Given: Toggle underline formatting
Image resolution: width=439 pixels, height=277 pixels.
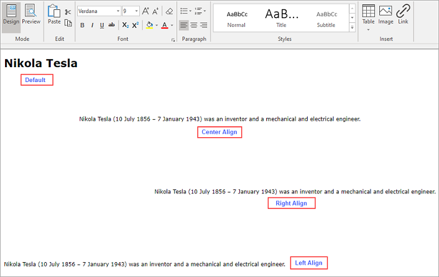Looking at the screenshot, I should [101, 25].
